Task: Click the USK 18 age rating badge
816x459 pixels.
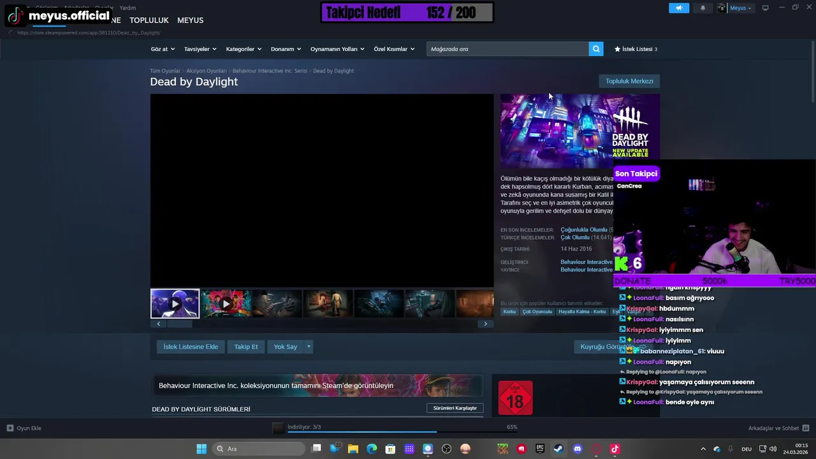Action: (x=515, y=398)
